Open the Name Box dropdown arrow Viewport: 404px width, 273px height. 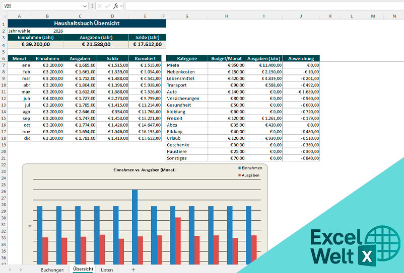(84, 6)
